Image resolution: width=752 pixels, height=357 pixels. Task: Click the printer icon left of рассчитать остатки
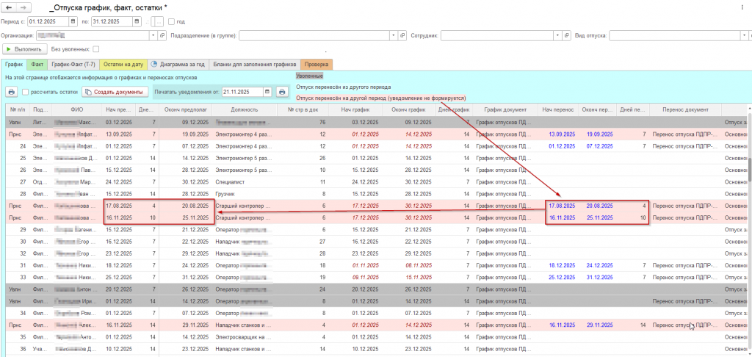(x=11, y=92)
